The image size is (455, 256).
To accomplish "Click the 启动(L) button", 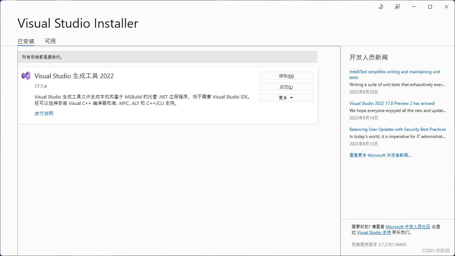I will (x=287, y=87).
